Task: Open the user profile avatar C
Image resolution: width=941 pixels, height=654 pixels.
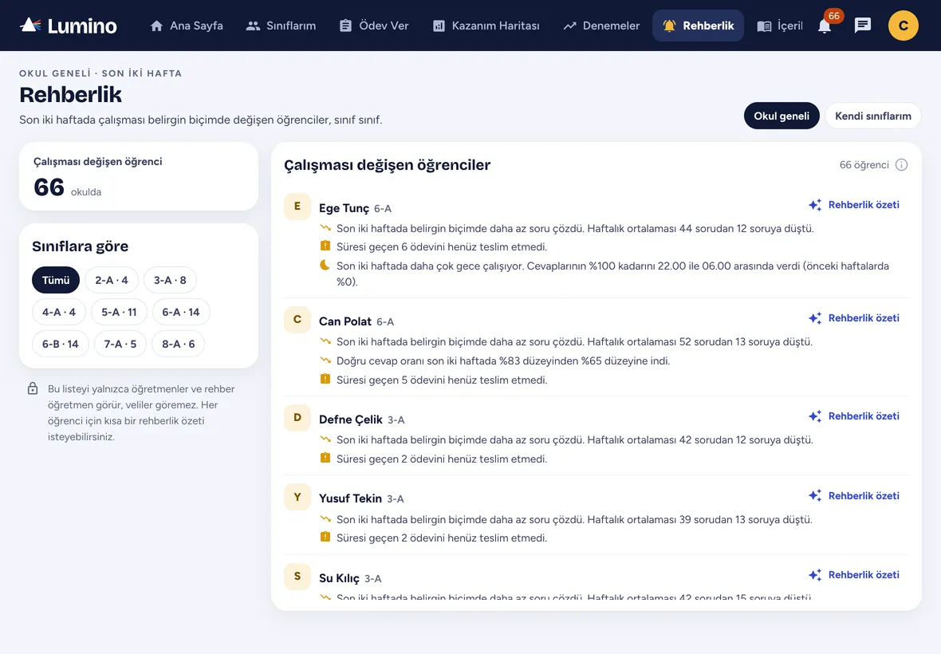Action: point(904,26)
